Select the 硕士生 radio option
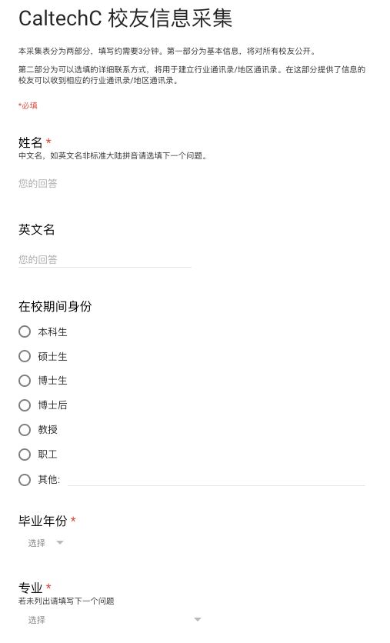This screenshot has width=390, height=643. (x=25, y=356)
